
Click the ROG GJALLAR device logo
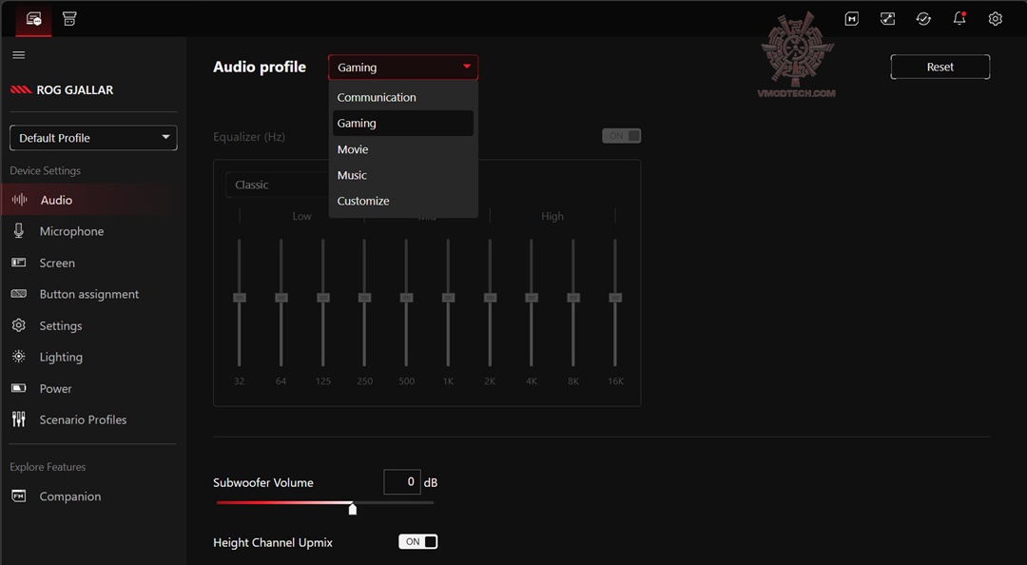pyautogui.click(x=21, y=89)
